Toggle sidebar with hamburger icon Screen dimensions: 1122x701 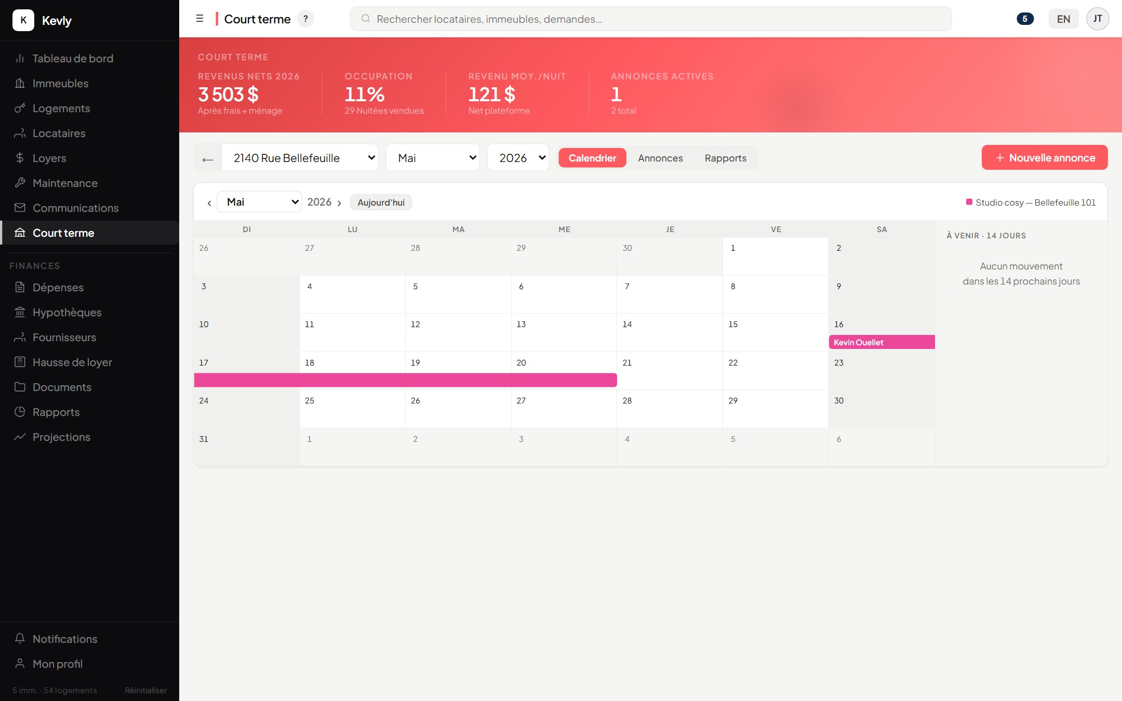199,19
